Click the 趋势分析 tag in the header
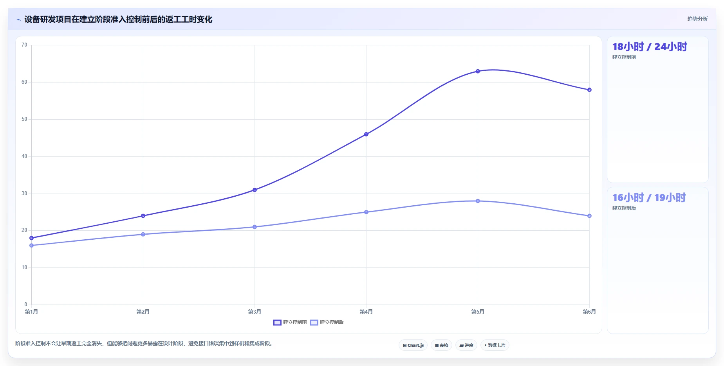The image size is (724, 366). [x=697, y=19]
